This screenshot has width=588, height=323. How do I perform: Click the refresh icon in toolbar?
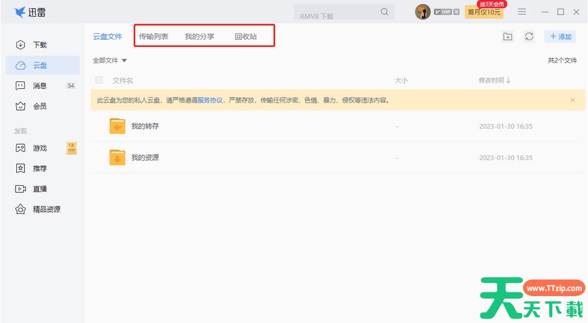pos(529,37)
